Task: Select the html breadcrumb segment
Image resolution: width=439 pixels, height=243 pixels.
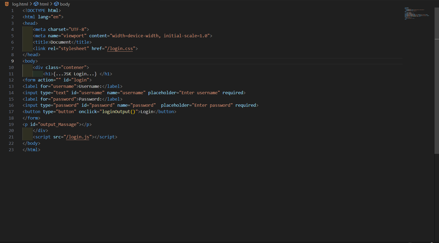Action: click(x=44, y=4)
